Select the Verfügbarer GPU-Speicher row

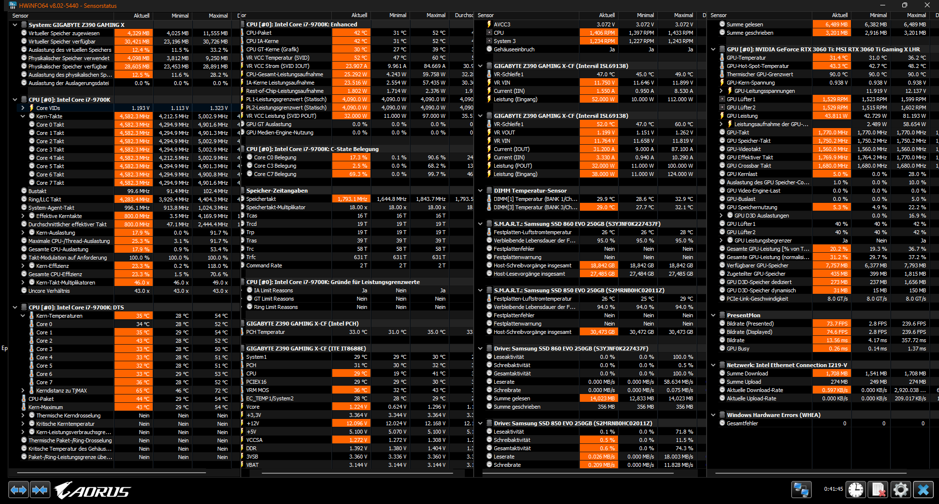823,265
